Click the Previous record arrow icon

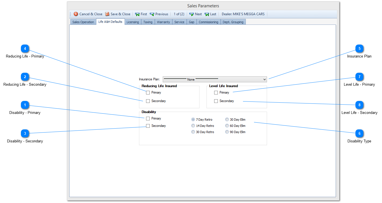pyautogui.click(x=152, y=14)
